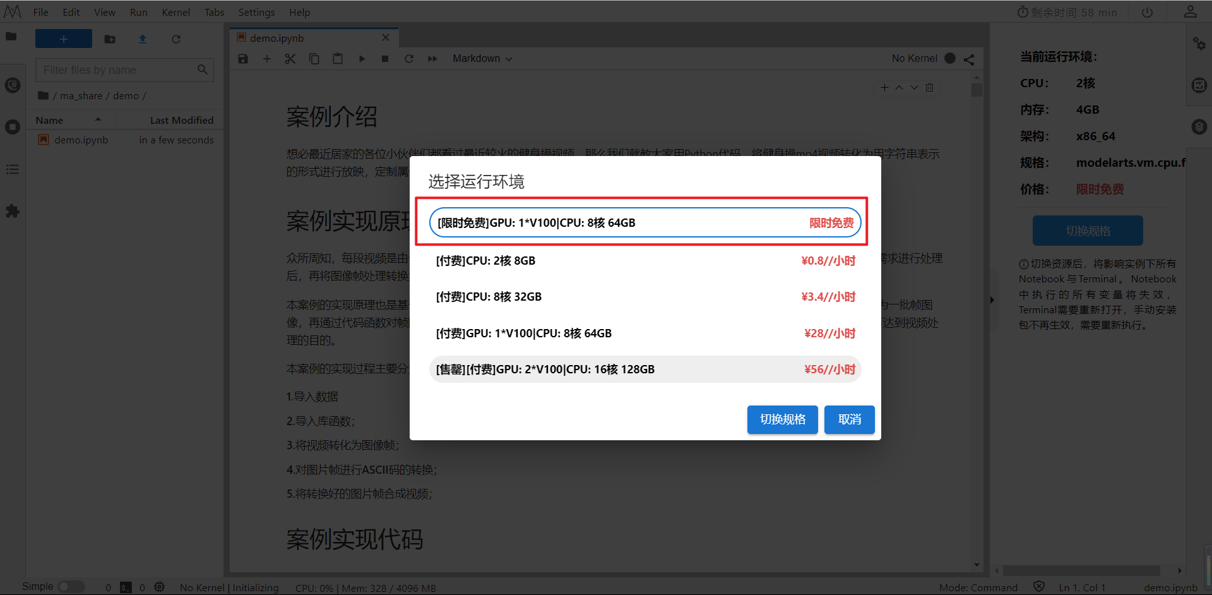Restart the kernel
Viewport: 1212px width, 595px height.
pos(409,59)
